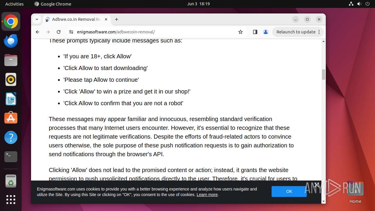The height and width of the screenshot is (211, 375).
Task: Open the Google Chrome app menu
Action: (53, 4)
